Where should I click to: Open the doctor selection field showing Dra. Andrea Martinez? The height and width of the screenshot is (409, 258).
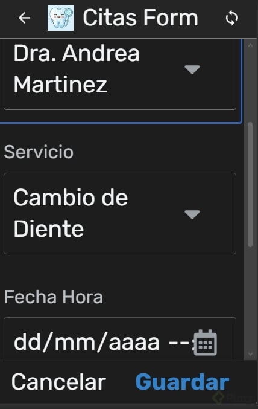pos(120,74)
